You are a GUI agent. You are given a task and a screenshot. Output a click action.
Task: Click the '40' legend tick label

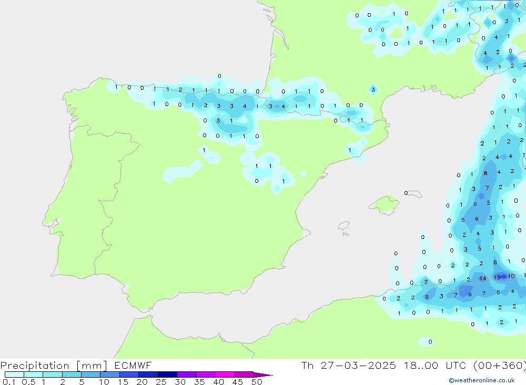[x=218, y=382]
